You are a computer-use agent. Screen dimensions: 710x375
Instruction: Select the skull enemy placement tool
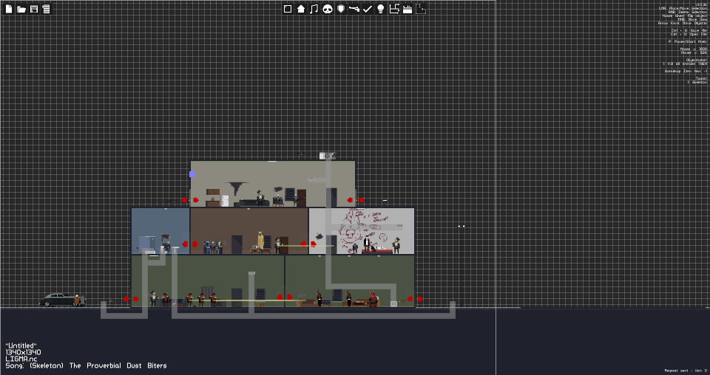pos(328,9)
